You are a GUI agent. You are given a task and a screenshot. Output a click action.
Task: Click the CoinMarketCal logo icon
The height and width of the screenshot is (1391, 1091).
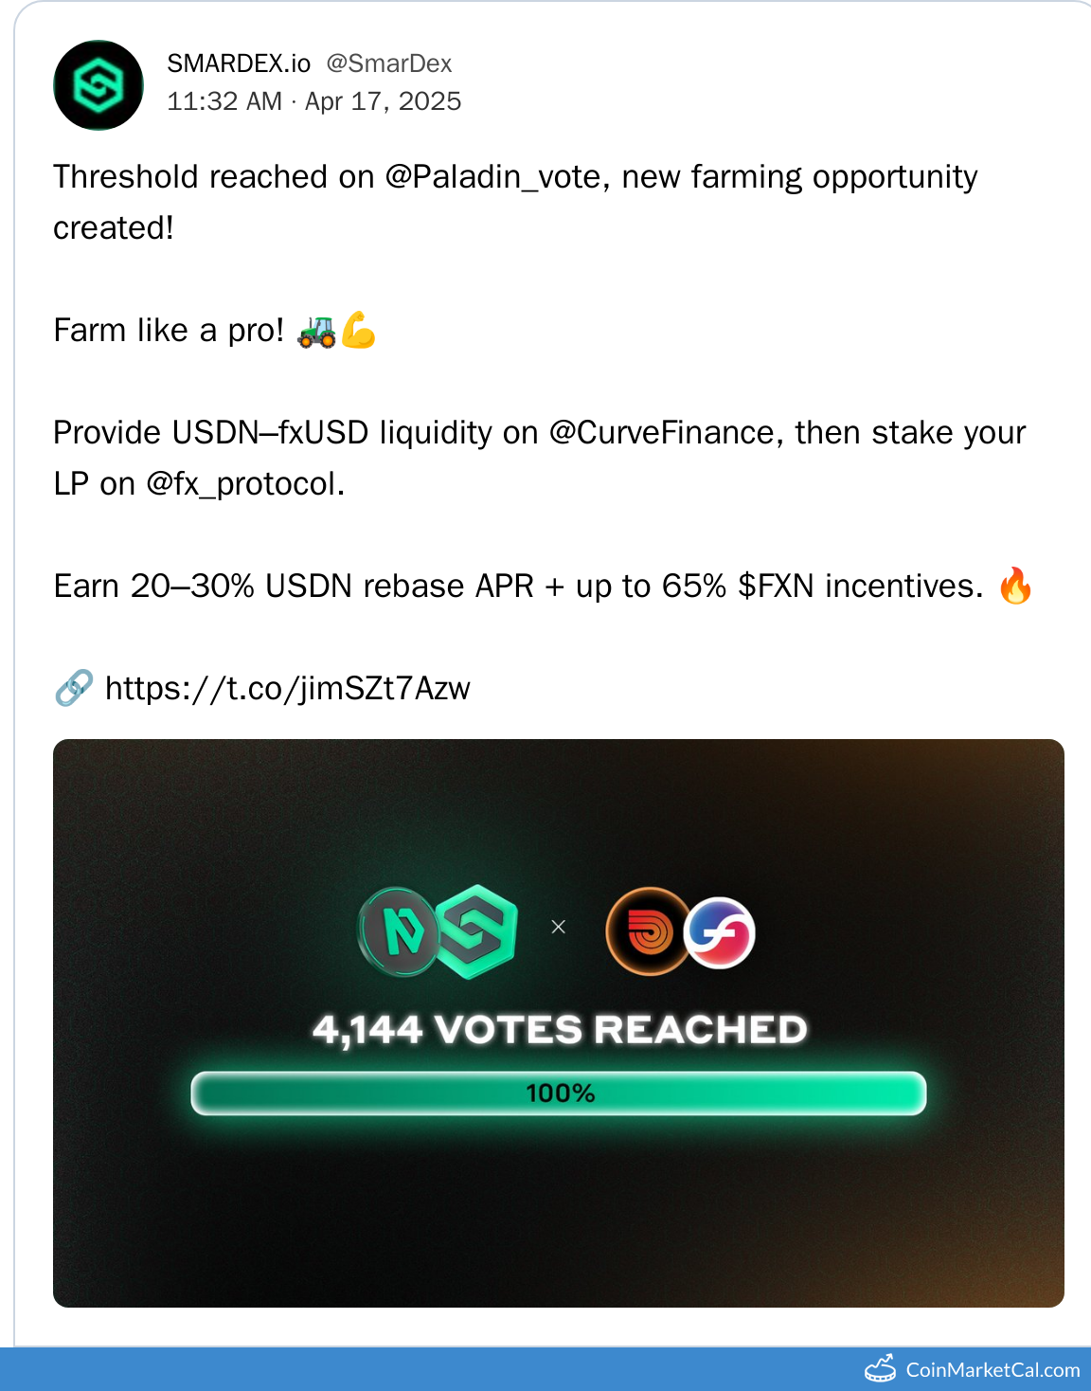coord(881,1369)
